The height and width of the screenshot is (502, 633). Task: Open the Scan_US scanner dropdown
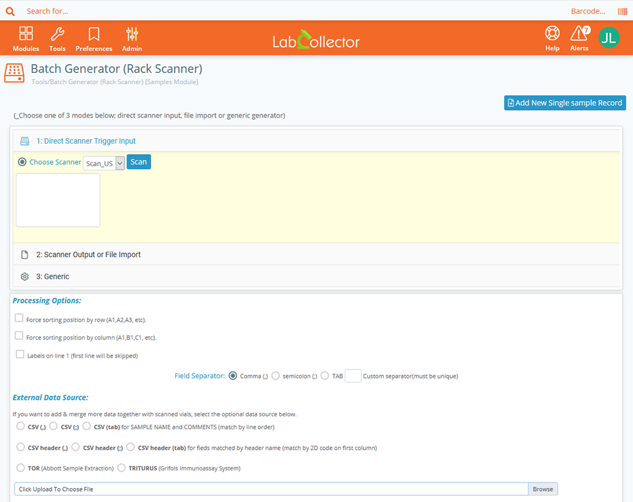pyautogui.click(x=104, y=163)
